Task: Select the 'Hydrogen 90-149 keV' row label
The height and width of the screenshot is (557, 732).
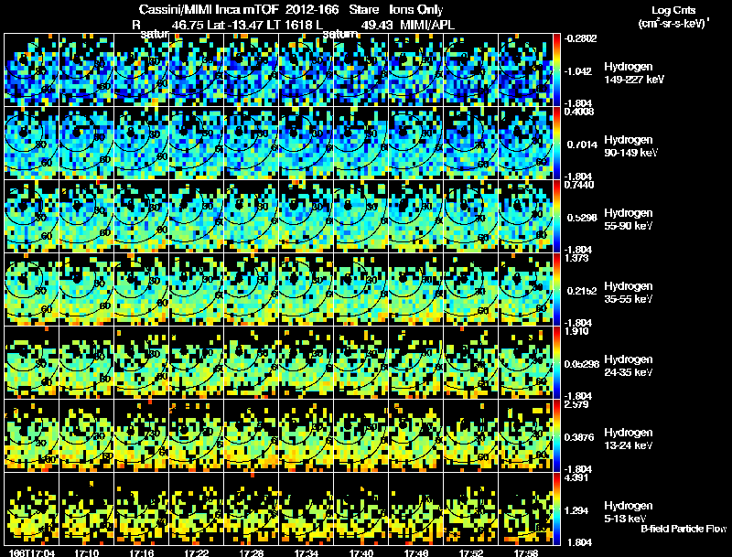Action: pyautogui.click(x=631, y=146)
